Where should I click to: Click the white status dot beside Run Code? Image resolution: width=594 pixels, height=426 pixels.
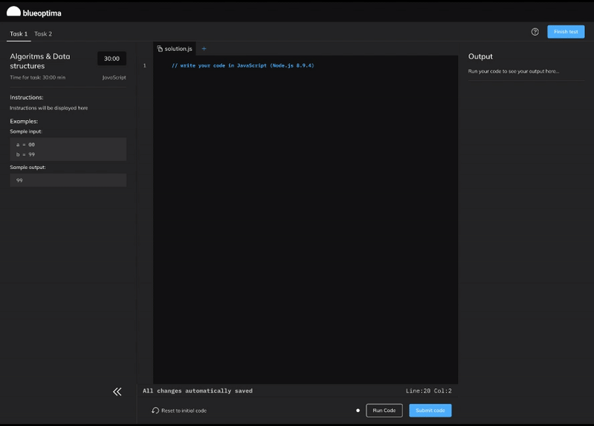point(358,410)
